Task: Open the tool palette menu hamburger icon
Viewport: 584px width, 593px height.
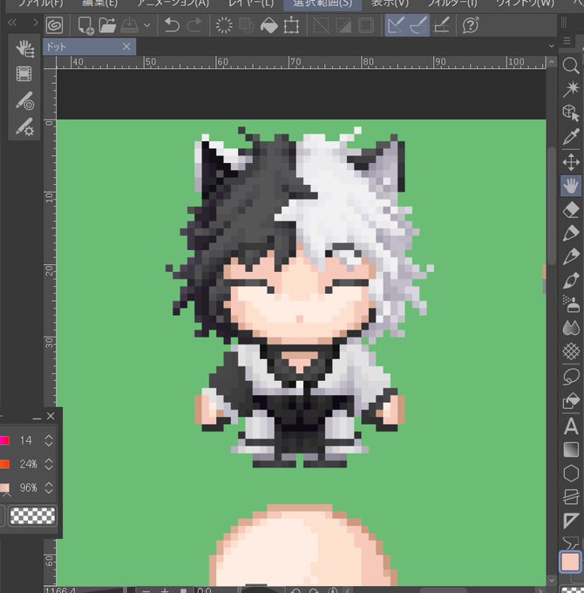Action: (x=567, y=40)
